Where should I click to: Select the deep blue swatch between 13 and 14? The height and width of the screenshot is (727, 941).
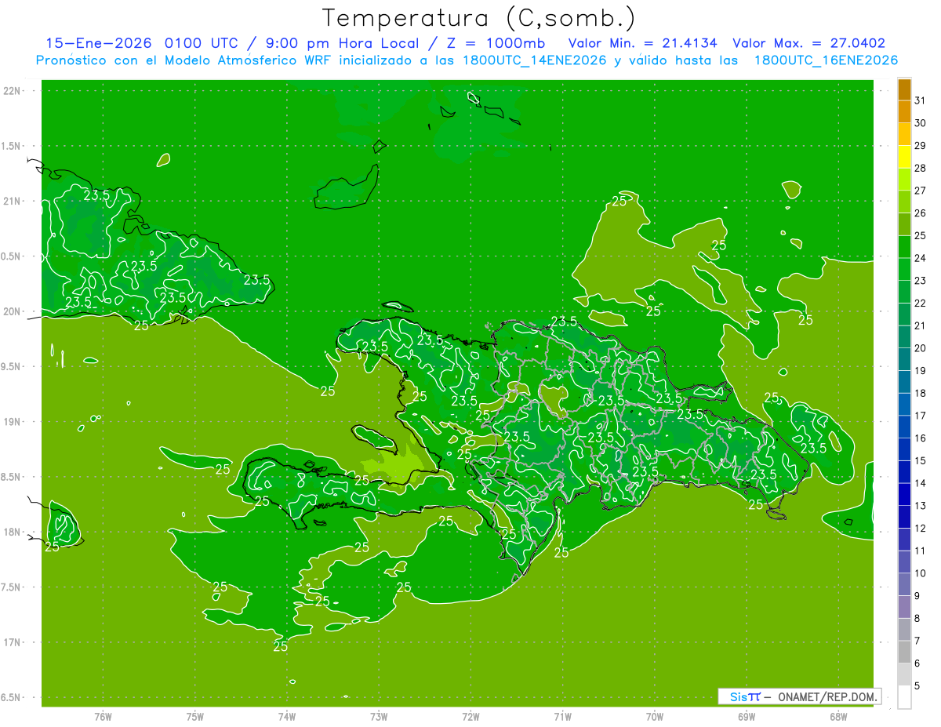[904, 494]
